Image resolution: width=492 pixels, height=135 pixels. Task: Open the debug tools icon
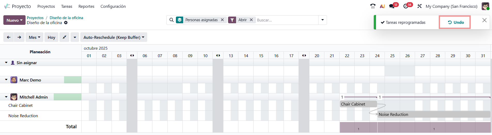click(419, 6)
